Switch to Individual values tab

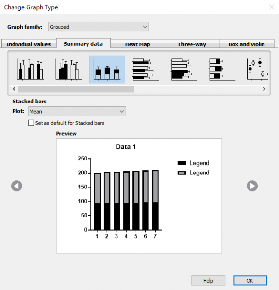pos(29,44)
